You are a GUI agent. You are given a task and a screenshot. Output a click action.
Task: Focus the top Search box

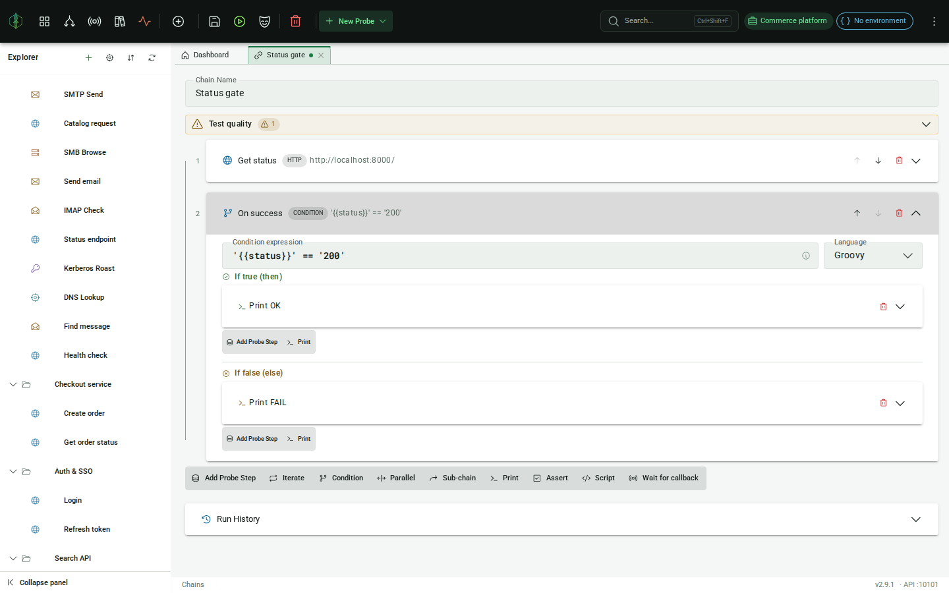click(669, 21)
